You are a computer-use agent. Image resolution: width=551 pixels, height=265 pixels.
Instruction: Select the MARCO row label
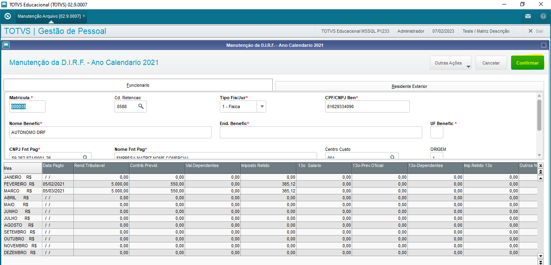coord(23,191)
